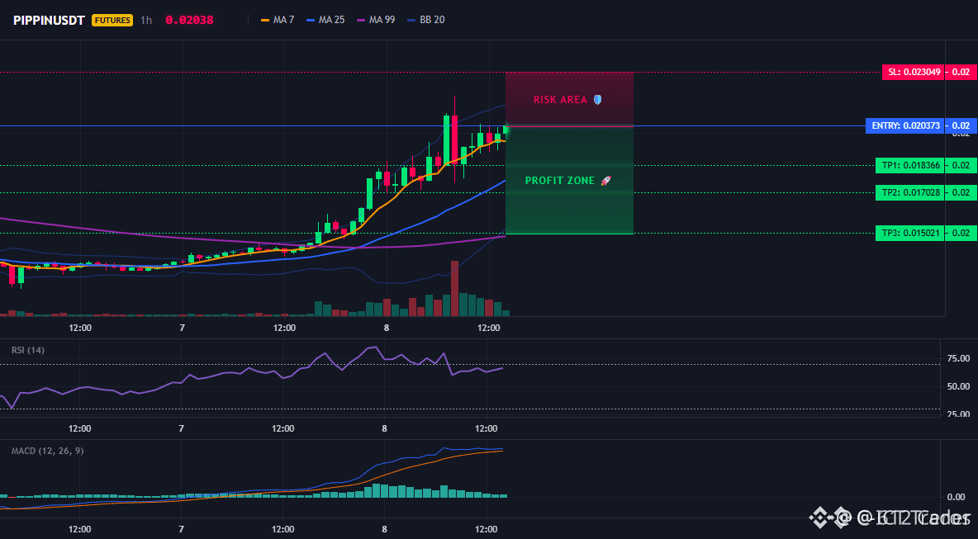
Task: Click the MACD (12, 26, 9) indicator title
Action: pos(47,451)
